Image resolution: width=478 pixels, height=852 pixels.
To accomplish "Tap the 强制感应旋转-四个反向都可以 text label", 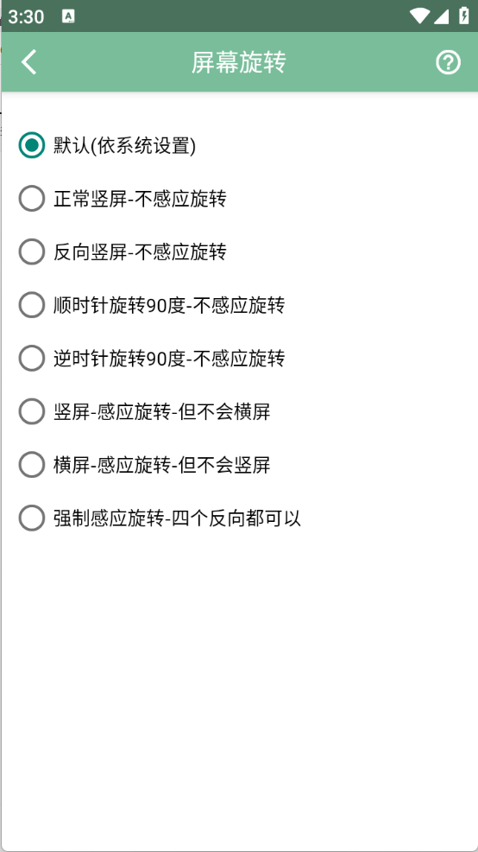I will 177,518.
